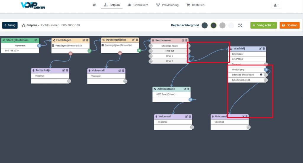303x163 pixels.
Task: Select the light gray background swatch
Action: (223, 25)
